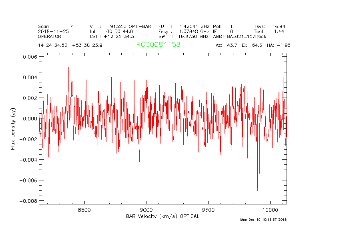The height and width of the screenshot is (238, 337).
Task: Click the 9000 x-axis tick label
Action: point(146,210)
